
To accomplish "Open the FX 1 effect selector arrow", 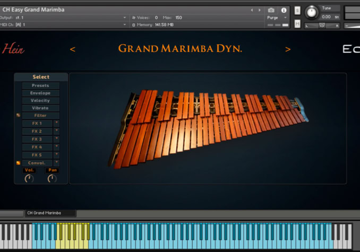I will [x=57, y=123].
